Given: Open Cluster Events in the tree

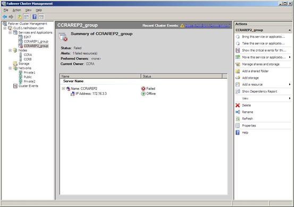Looking at the screenshot, I should click(x=28, y=86).
